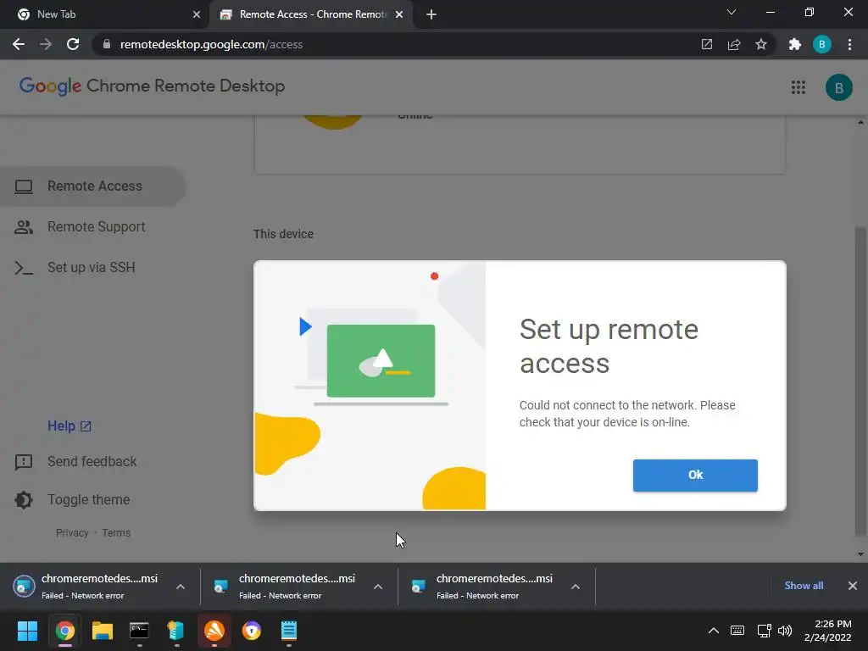Click Show all downloads
This screenshot has height=651, width=868.
[804, 586]
